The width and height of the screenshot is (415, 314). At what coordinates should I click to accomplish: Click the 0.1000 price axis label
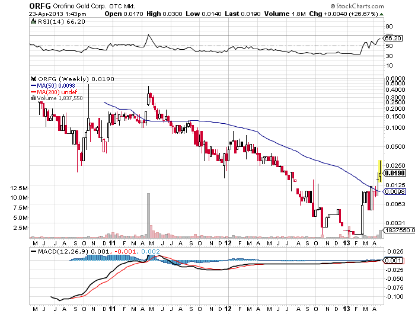pos(395,128)
